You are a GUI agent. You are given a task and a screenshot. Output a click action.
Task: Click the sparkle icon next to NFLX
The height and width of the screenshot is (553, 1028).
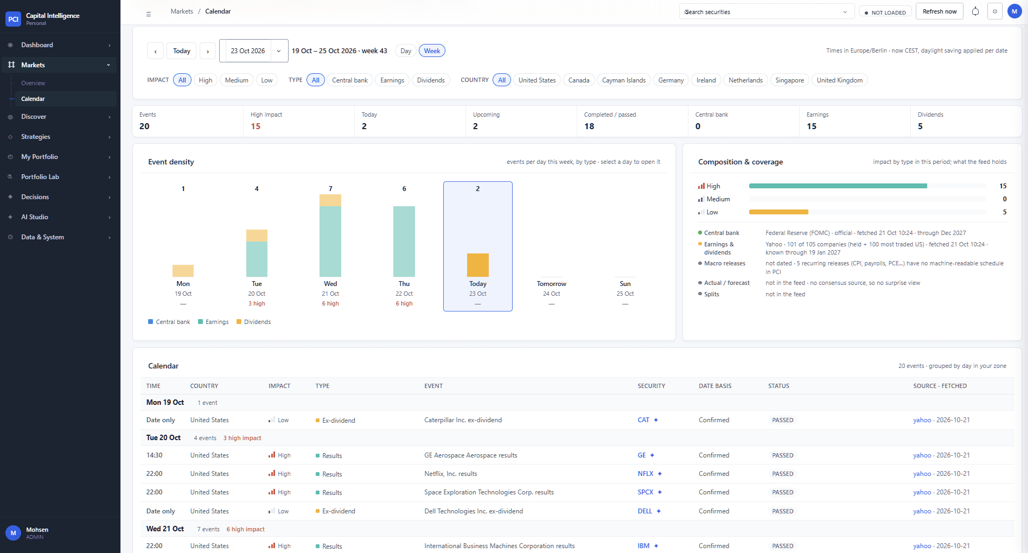click(660, 474)
